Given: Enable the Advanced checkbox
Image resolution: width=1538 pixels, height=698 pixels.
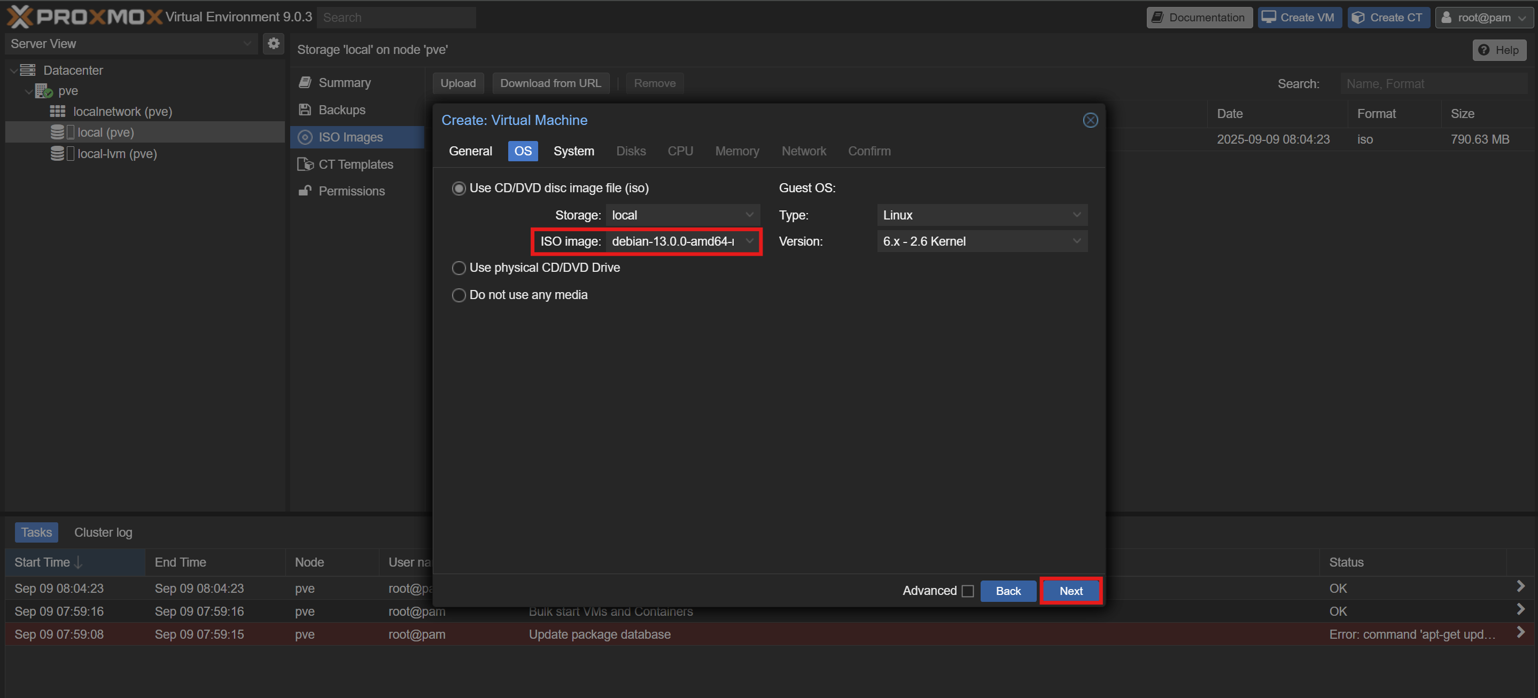Looking at the screenshot, I should (968, 591).
